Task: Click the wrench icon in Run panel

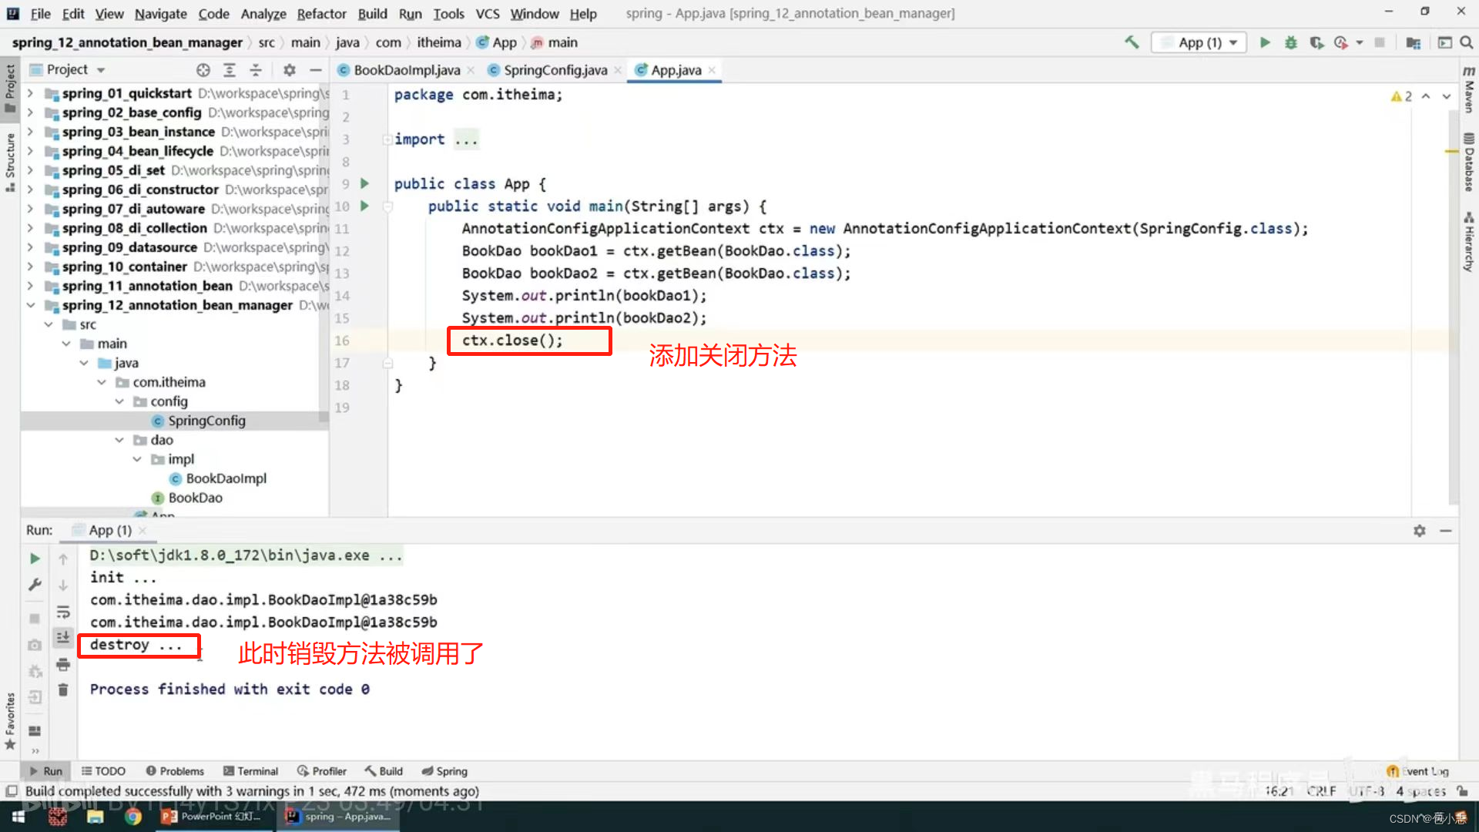Action: (35, 585)
